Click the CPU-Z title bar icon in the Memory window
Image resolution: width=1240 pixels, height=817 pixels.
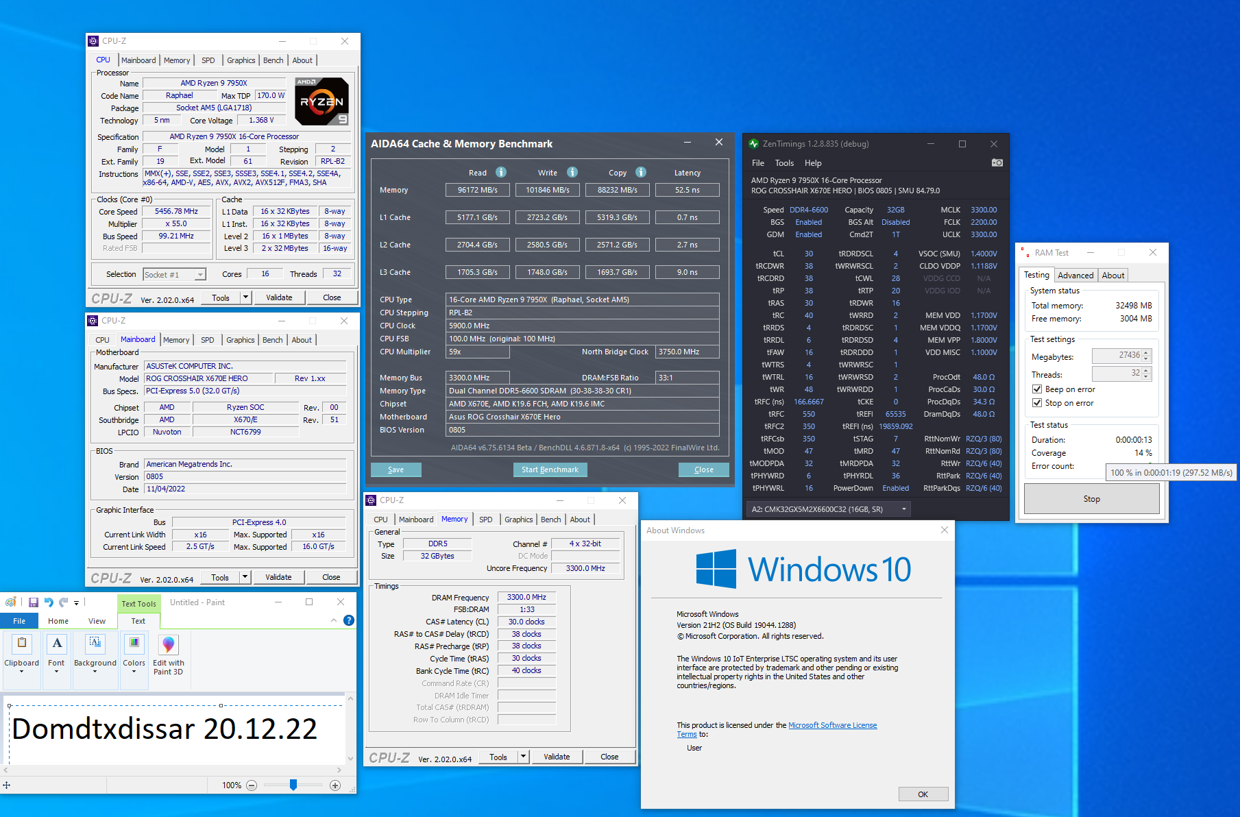372,500
